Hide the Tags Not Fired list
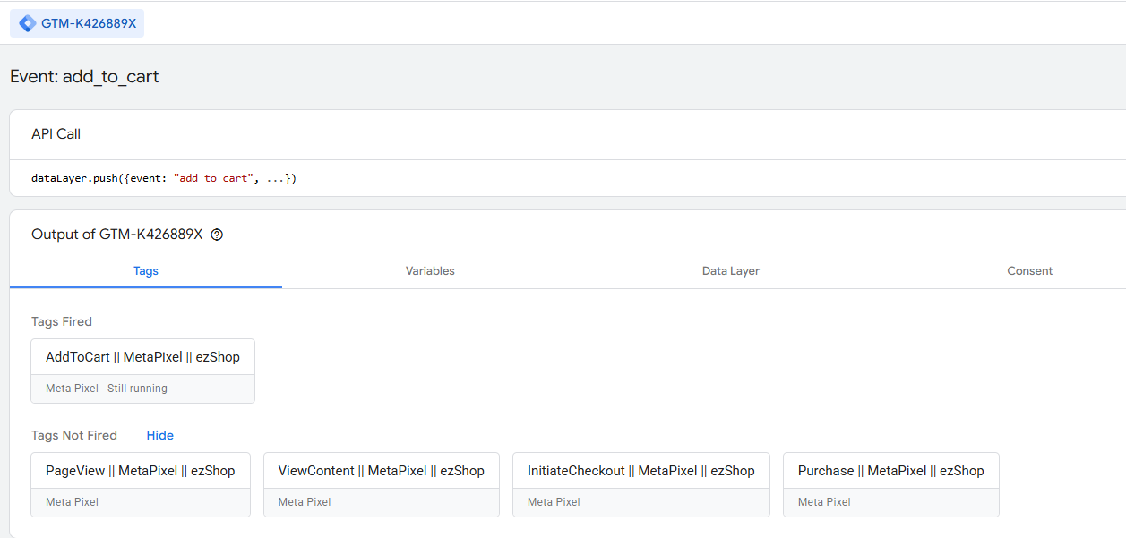 (160, 435)
